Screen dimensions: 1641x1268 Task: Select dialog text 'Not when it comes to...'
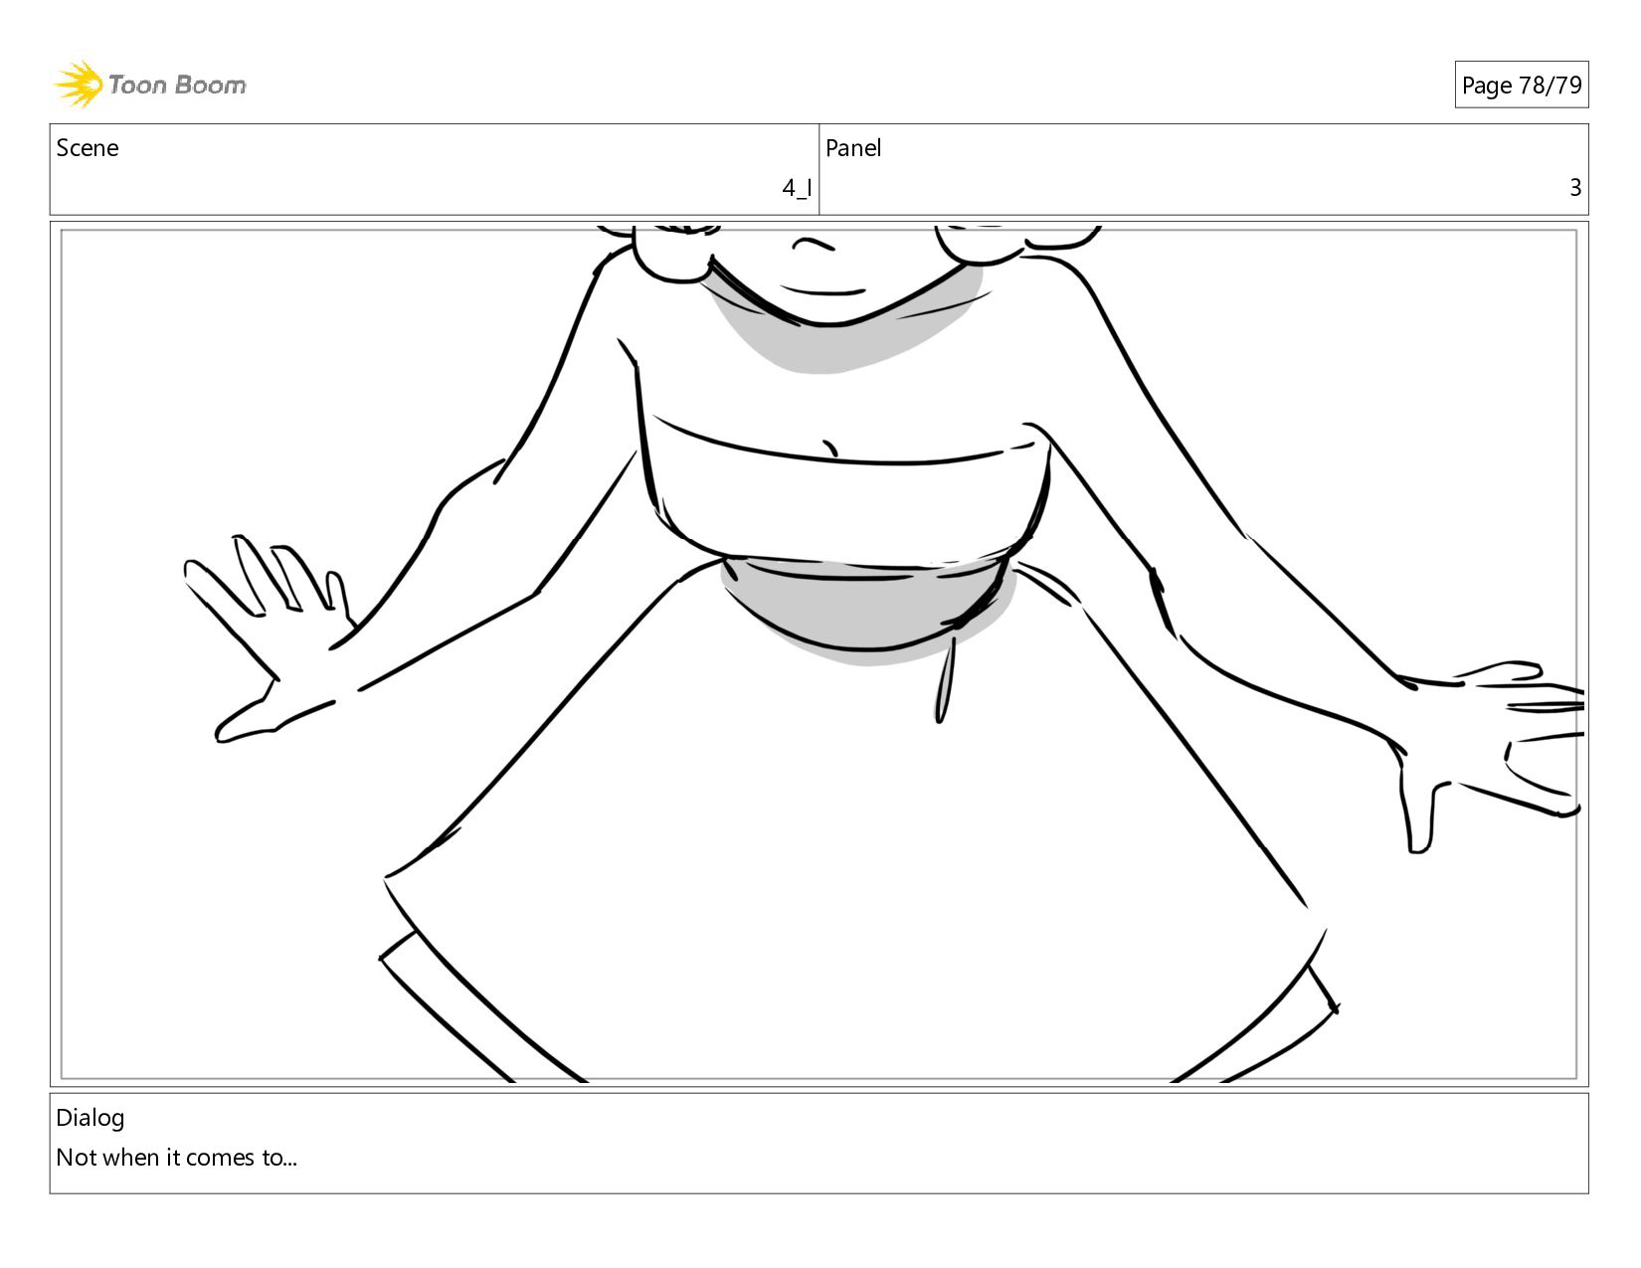pyautogui.click(x=177, y=1158)
